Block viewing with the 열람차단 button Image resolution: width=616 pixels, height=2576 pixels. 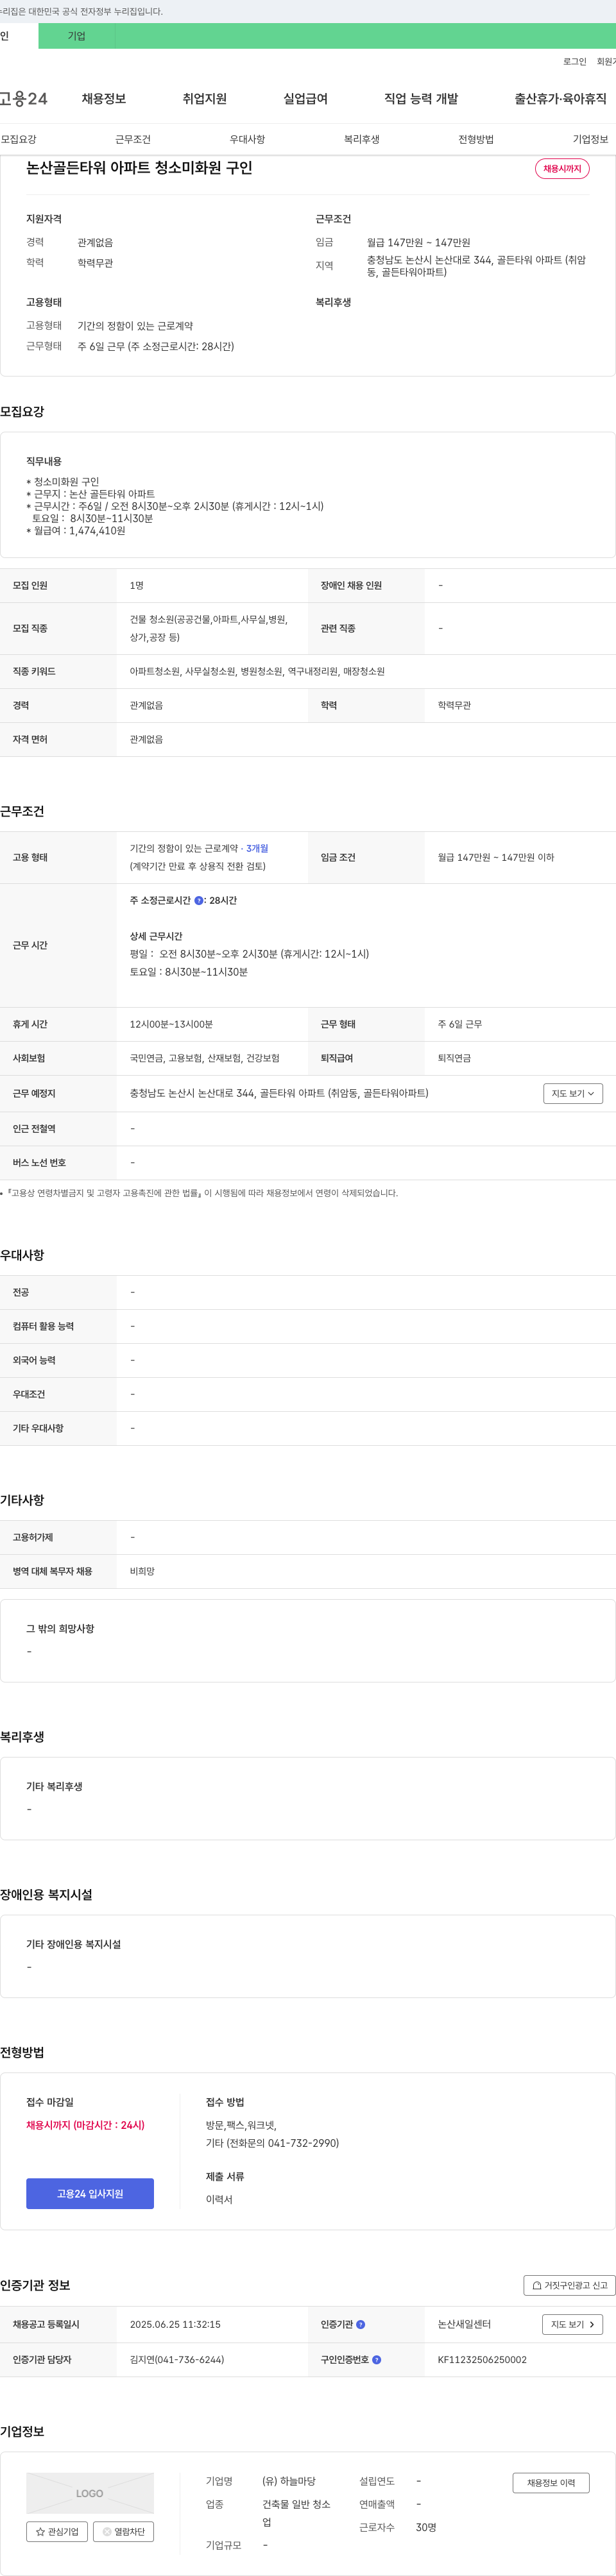point(123,2531)
